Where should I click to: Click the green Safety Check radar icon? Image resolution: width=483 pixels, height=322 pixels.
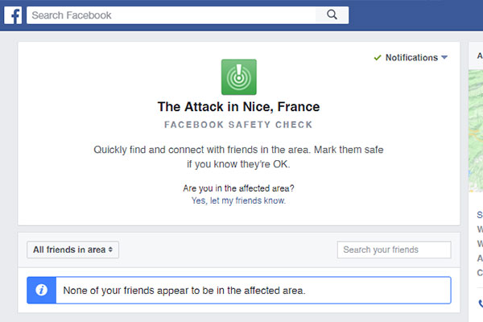pos(238,77)
